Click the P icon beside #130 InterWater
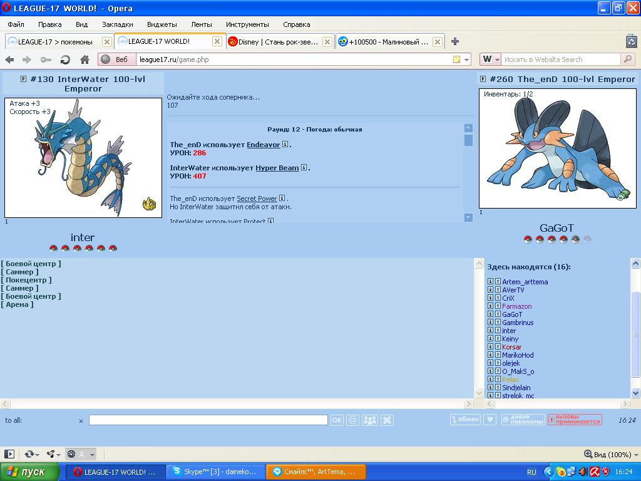 click(23, 79)
